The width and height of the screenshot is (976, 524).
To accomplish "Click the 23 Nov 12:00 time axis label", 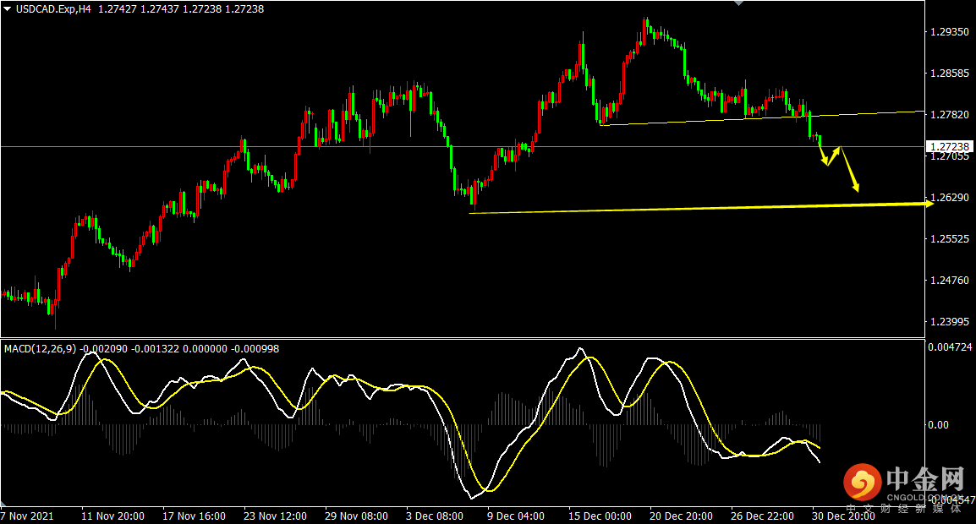I will pyautogui.click(x=275, y=516).
